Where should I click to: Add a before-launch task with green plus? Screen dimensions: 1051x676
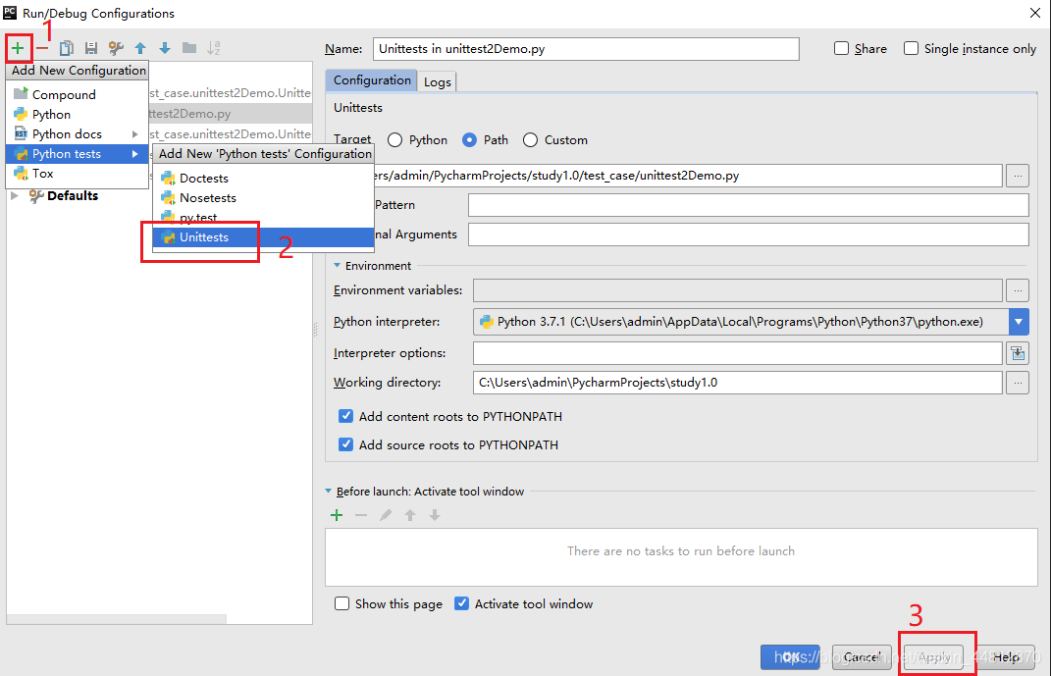click(337, 515)
